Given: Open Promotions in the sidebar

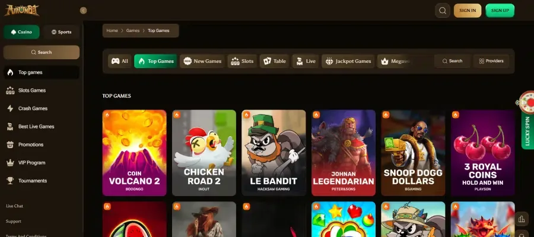Looking at the screenshot, I should [42, 145].
